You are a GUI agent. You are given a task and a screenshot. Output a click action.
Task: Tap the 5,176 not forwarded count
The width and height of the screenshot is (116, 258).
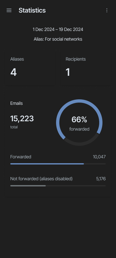click(x=101, y=179)
